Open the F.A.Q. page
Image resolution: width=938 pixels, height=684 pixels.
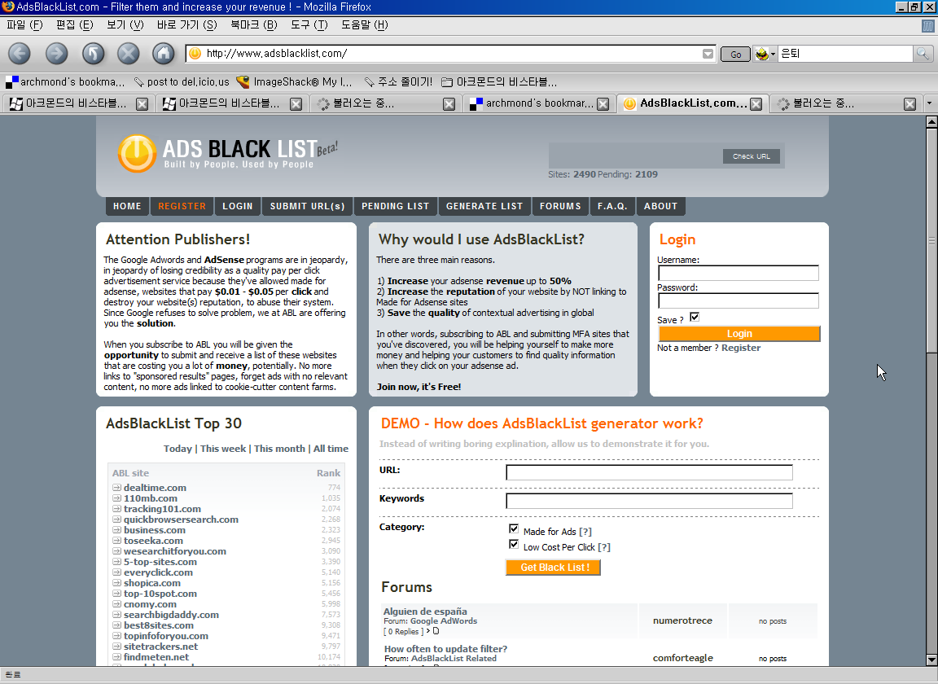612,206
